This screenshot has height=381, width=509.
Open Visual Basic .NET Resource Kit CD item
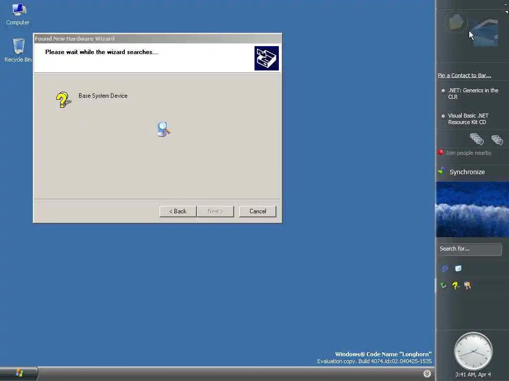468,119
